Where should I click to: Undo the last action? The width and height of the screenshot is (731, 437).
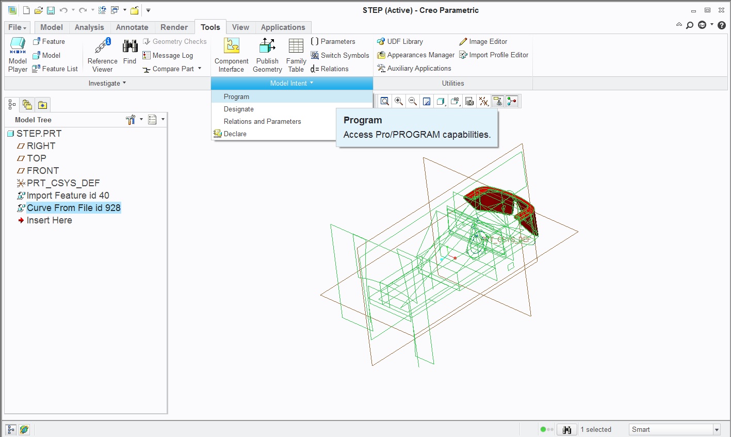tap(63, 10)
